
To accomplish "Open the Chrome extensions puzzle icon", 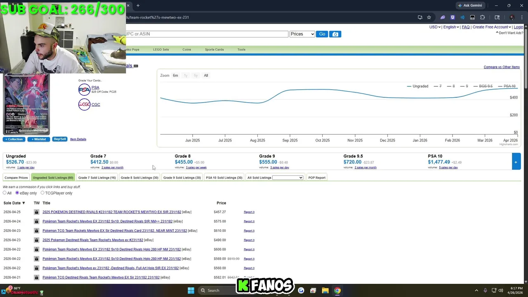I will 482,17.
